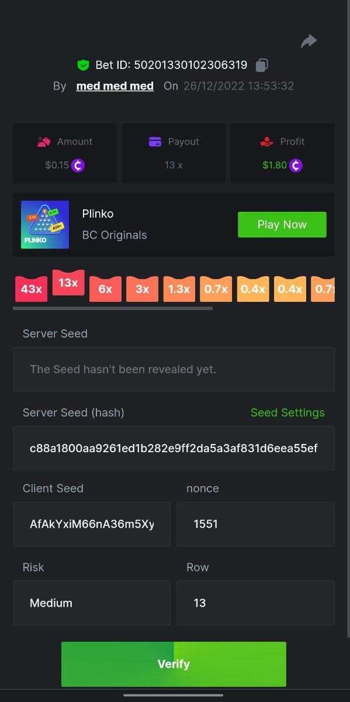The height and width of the screenshot is (702, 350).
Task: Tap the purple coin icon beside $0.15
Action: click(x=78, y=166)
